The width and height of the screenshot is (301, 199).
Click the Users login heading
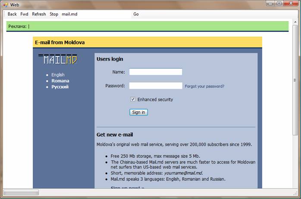coord(110,59)
